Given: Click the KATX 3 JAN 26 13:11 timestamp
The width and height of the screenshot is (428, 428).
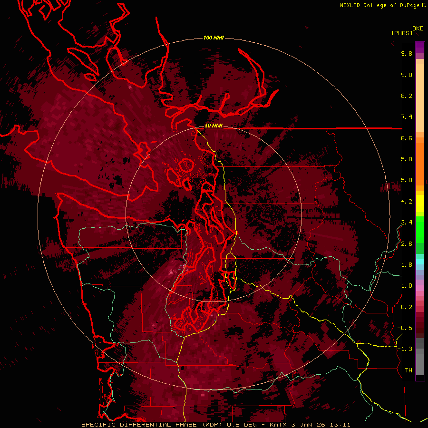Looking at the screenshot, I should 310,425.
